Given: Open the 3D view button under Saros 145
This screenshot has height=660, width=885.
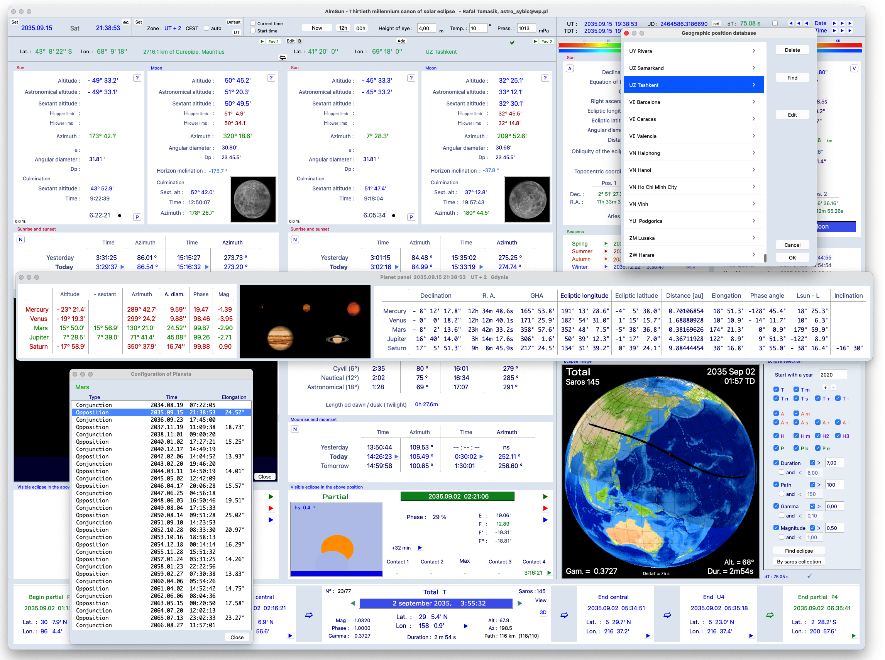Looking at the screenshot, I should click(x=543, y=612).
